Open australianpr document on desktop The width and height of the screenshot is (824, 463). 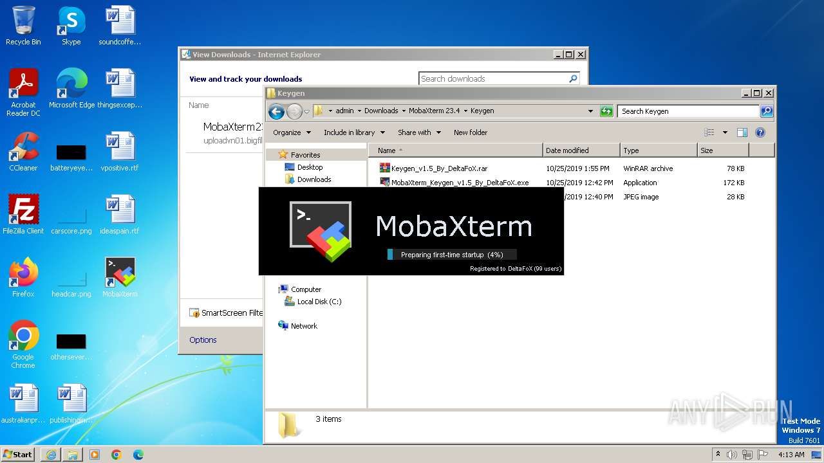23,404
